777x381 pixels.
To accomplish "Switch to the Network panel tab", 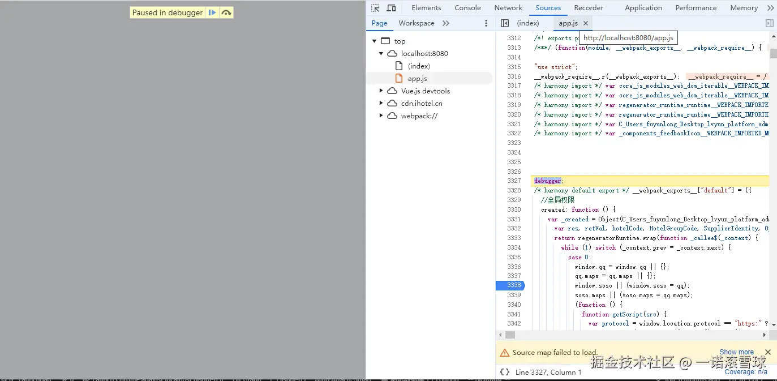I will (508, 8).
